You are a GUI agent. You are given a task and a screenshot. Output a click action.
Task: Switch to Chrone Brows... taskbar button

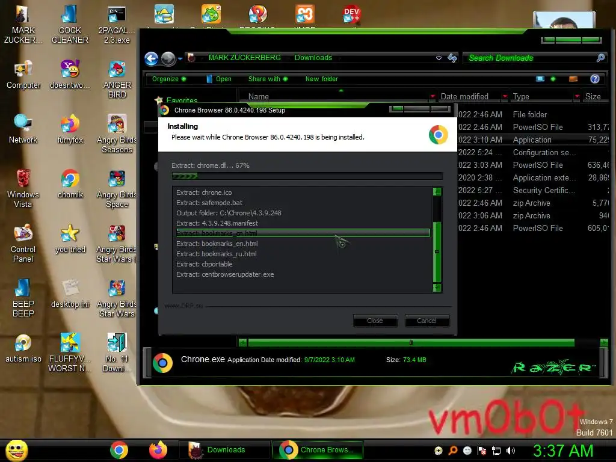pos(318,450)
